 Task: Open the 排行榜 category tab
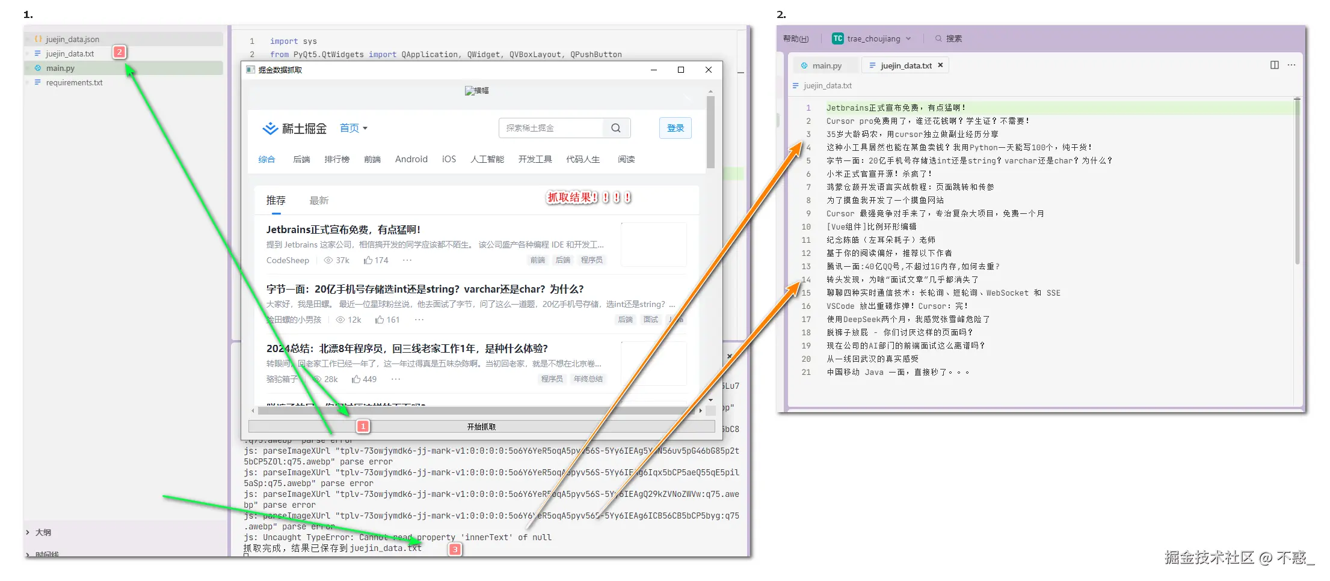tap(337, 159)
